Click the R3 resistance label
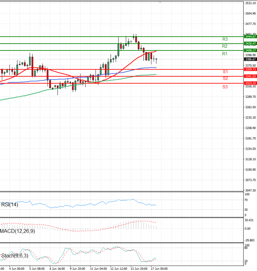This screenshot has width=257, height=271. tap(225, 39)
